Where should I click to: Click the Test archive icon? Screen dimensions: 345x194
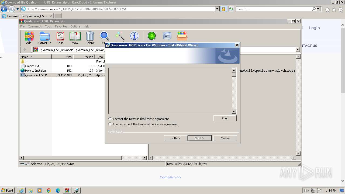pos(60,38)
